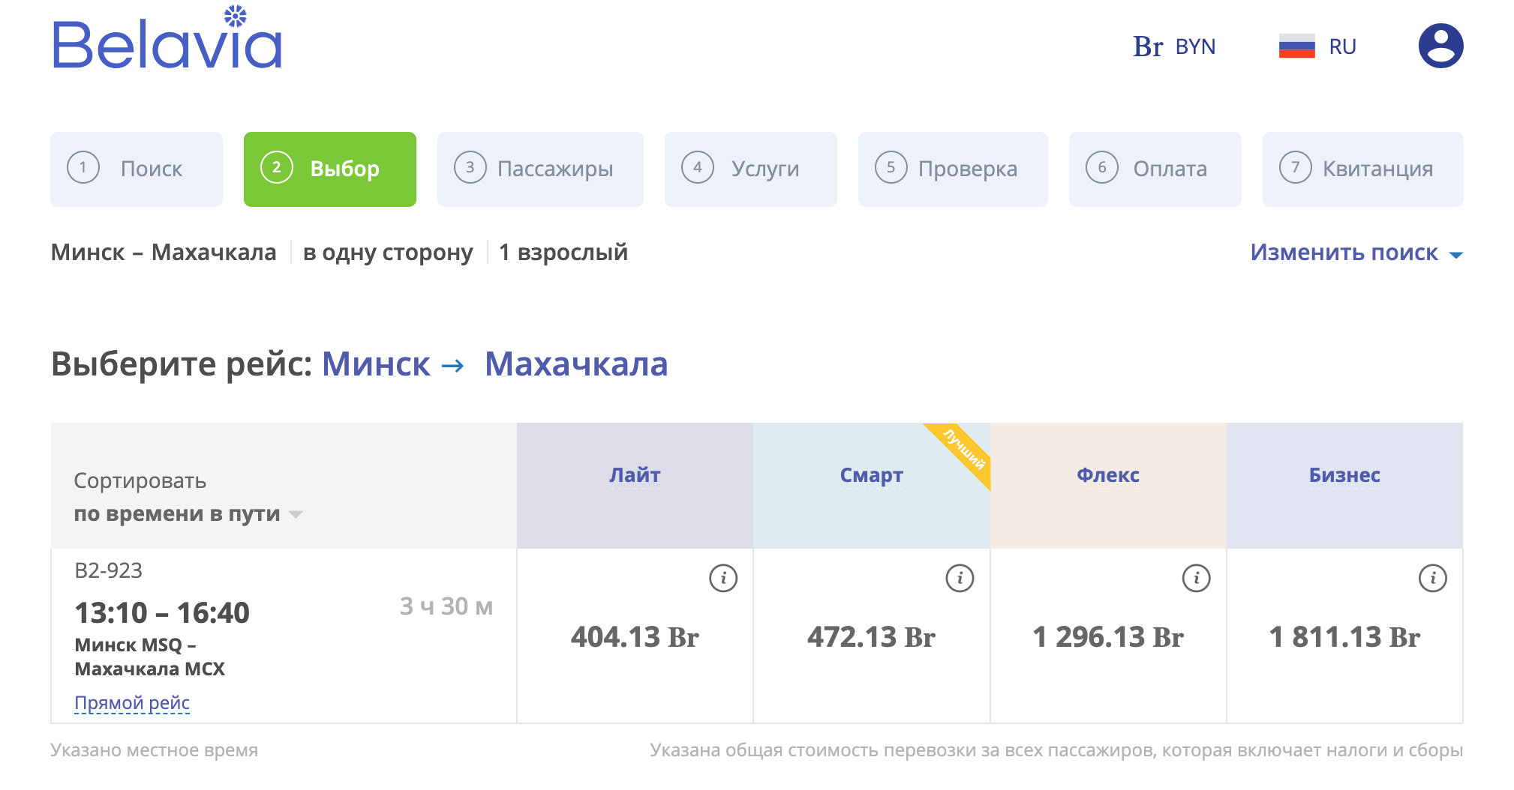Viewport: 1514px width, 790px height.
Task: Open the Бизнес tariff description
Action: point(1344,475)
